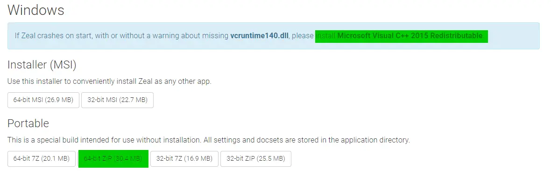The image size is (551, 177).
Task: Click the blue info alert box background
Action: [273, 36]
